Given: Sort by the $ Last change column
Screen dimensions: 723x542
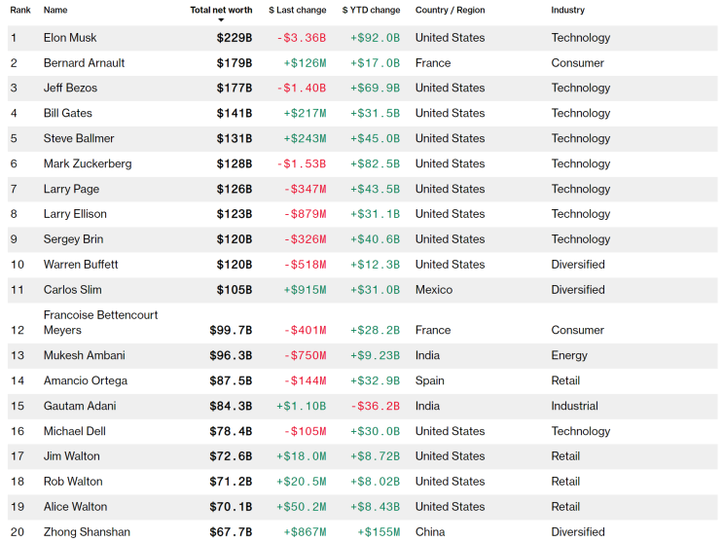Looking at the screenshot, I should (x=297, y=10).
